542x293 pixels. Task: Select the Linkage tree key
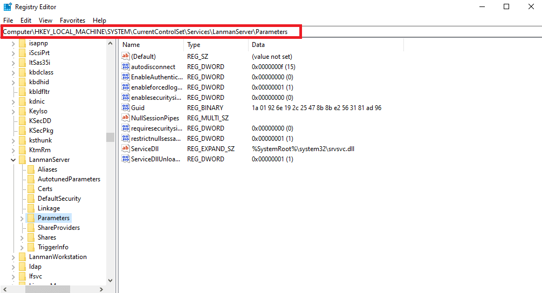click(49, 208)
